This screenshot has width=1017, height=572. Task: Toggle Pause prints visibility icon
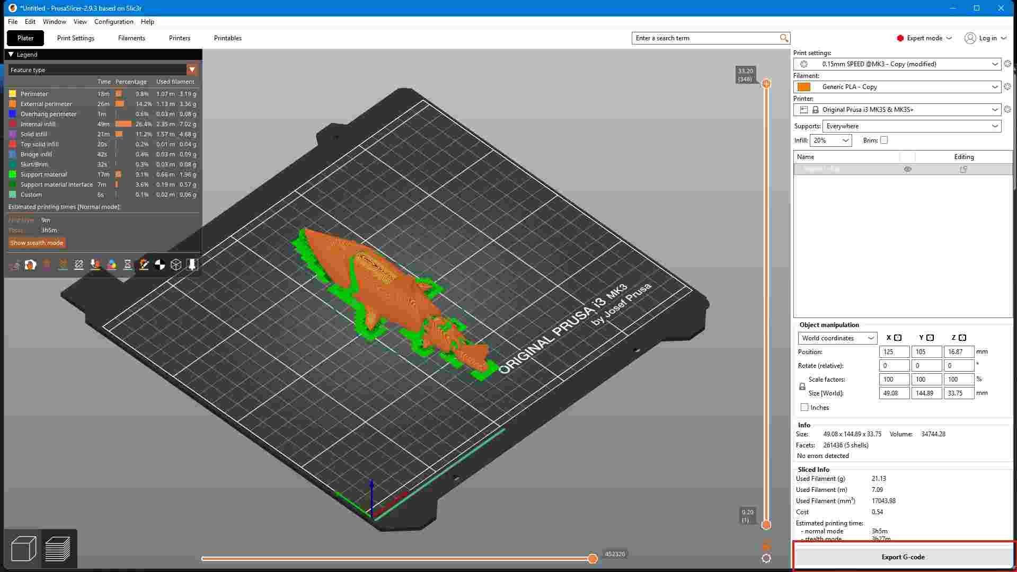pyautogui.click(x=128, y=265)
